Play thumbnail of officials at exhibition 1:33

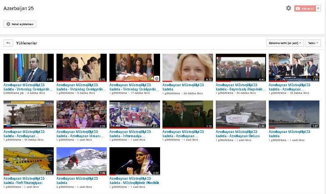(294, 68)
